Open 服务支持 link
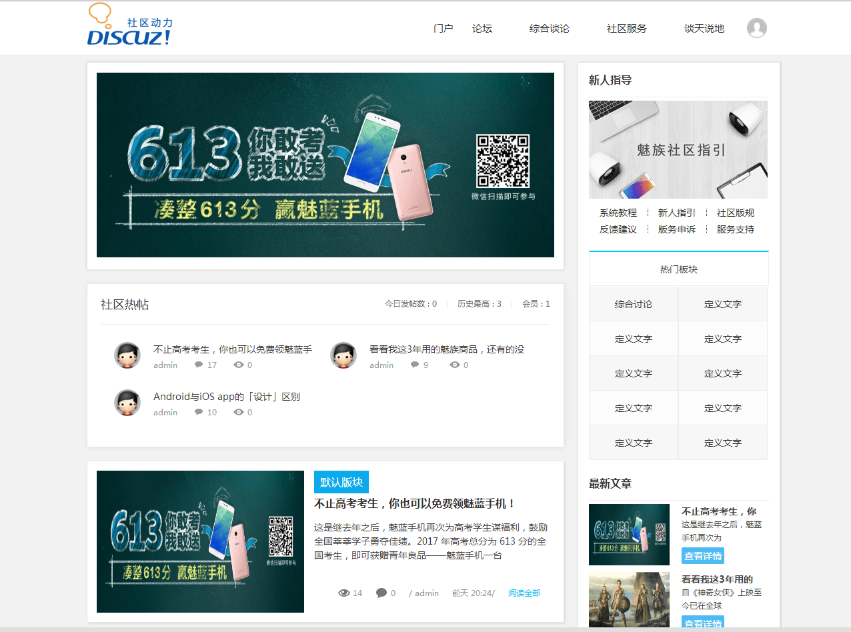Viewport: 851px width, 632px height. 736,229
